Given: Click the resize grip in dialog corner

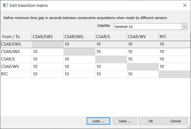Looking at the screenshot, I should [189, 127].
